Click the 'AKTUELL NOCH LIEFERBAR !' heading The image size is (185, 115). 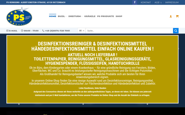click(x=92, y=55)
